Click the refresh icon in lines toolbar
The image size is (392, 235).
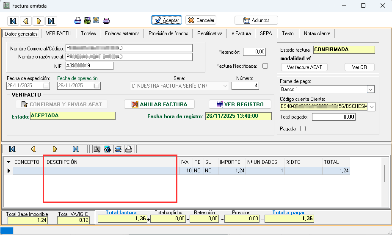[108, 149]
